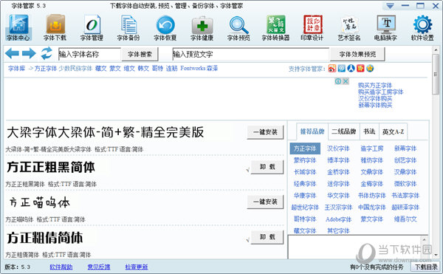This screenshot has width=443, height=274.
Task: Switch to the 推荐品牌 tab
Action: click(312, 131)
